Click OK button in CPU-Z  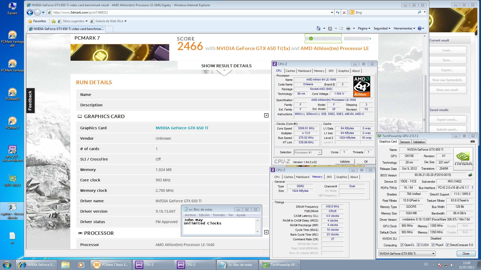(366, 162)
